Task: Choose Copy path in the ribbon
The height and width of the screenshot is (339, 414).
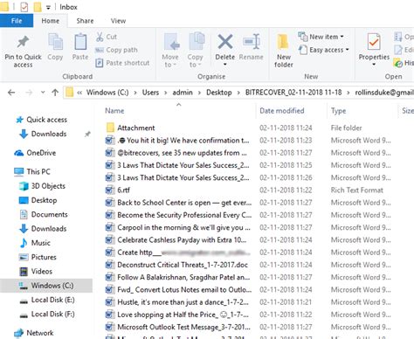Action: coord(116,50)
